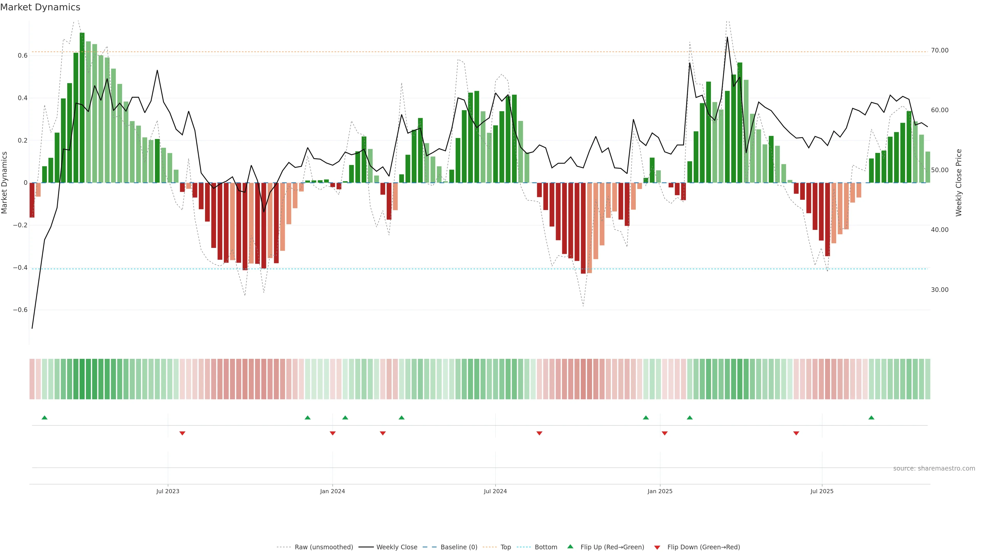The height and width of the screenshot is (556, 988).
Task: Toggle the Weekly Close legend entry
Action: pos(396,547)
